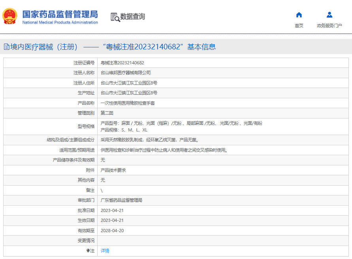352x259 pixels.
Task: Click the national emblem logo
Action: click(9, 16)
